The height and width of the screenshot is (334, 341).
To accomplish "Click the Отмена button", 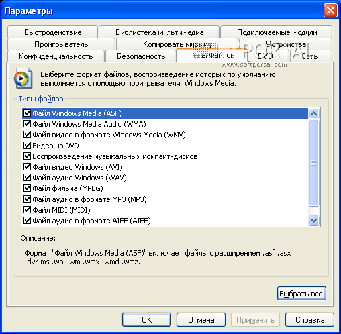I will pos(201,320).
